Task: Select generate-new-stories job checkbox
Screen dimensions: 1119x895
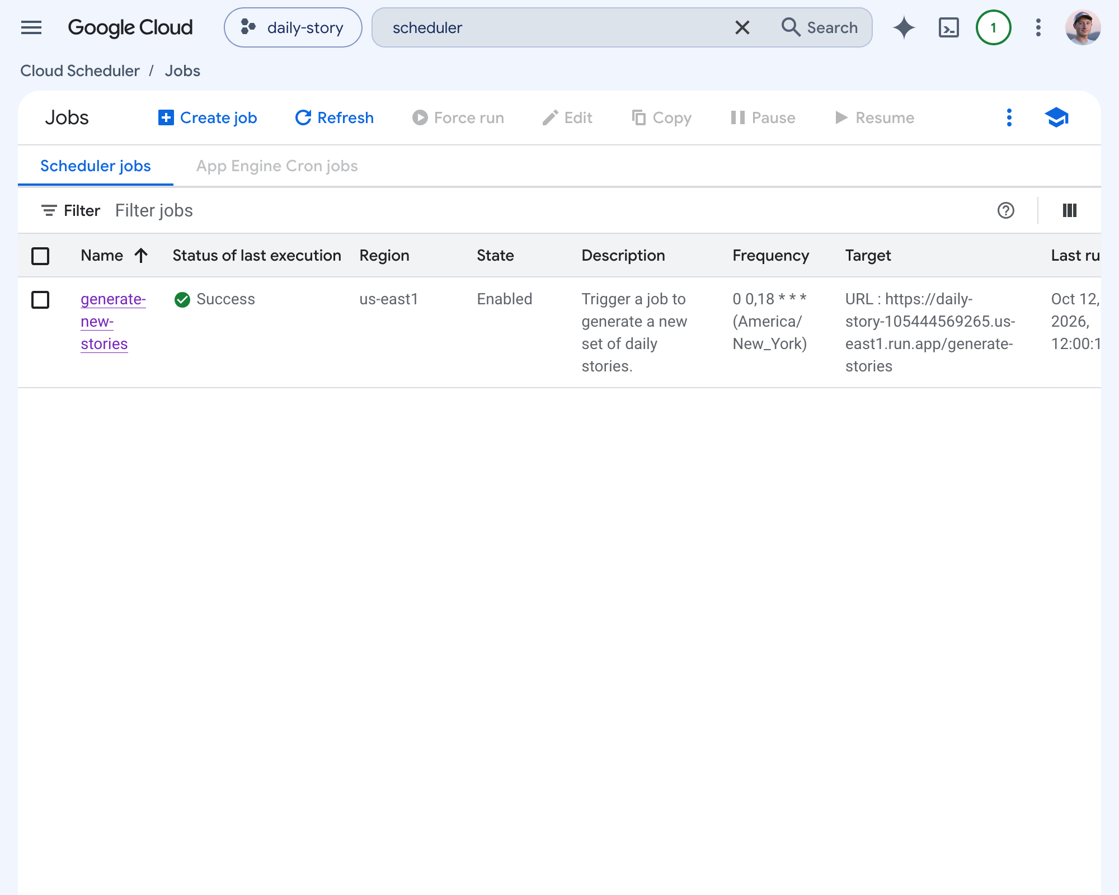Action: coord(40,299)
